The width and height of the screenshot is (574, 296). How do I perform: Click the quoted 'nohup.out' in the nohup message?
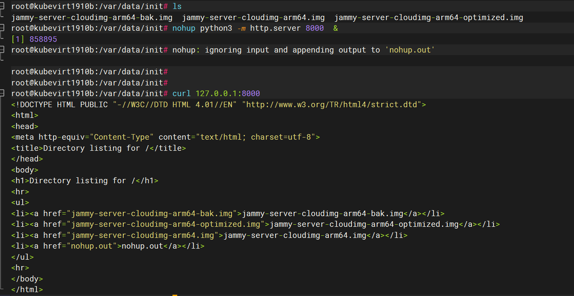pyautogui.click(x=410, y=50)
